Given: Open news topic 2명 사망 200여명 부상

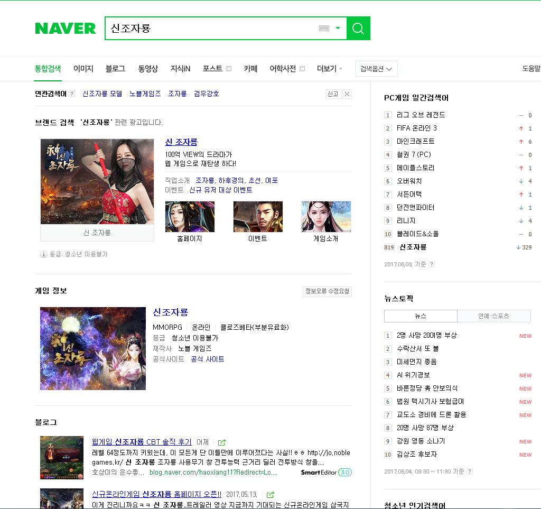Looking at the screenshot, I should (426, 336).
